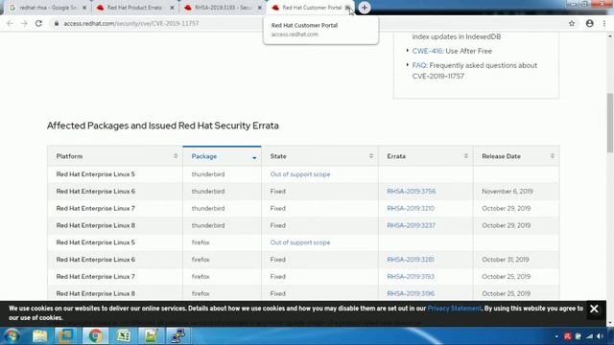Close the redhat rhsa Google Search tab

click(84, 8)
